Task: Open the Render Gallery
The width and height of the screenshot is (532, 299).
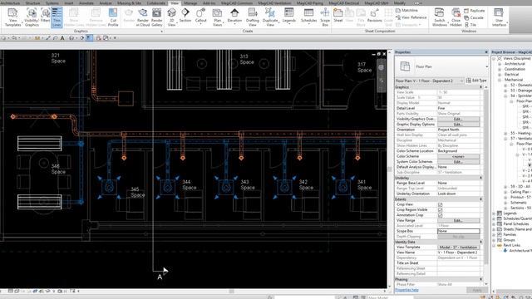Action: pyautogui.click(x=157, y=17)
